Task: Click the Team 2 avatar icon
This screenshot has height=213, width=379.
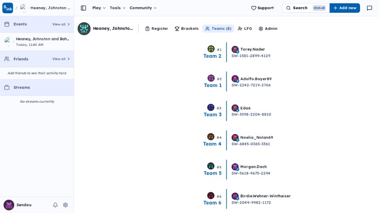Action: pyautogui.click(x=211, y=49)
